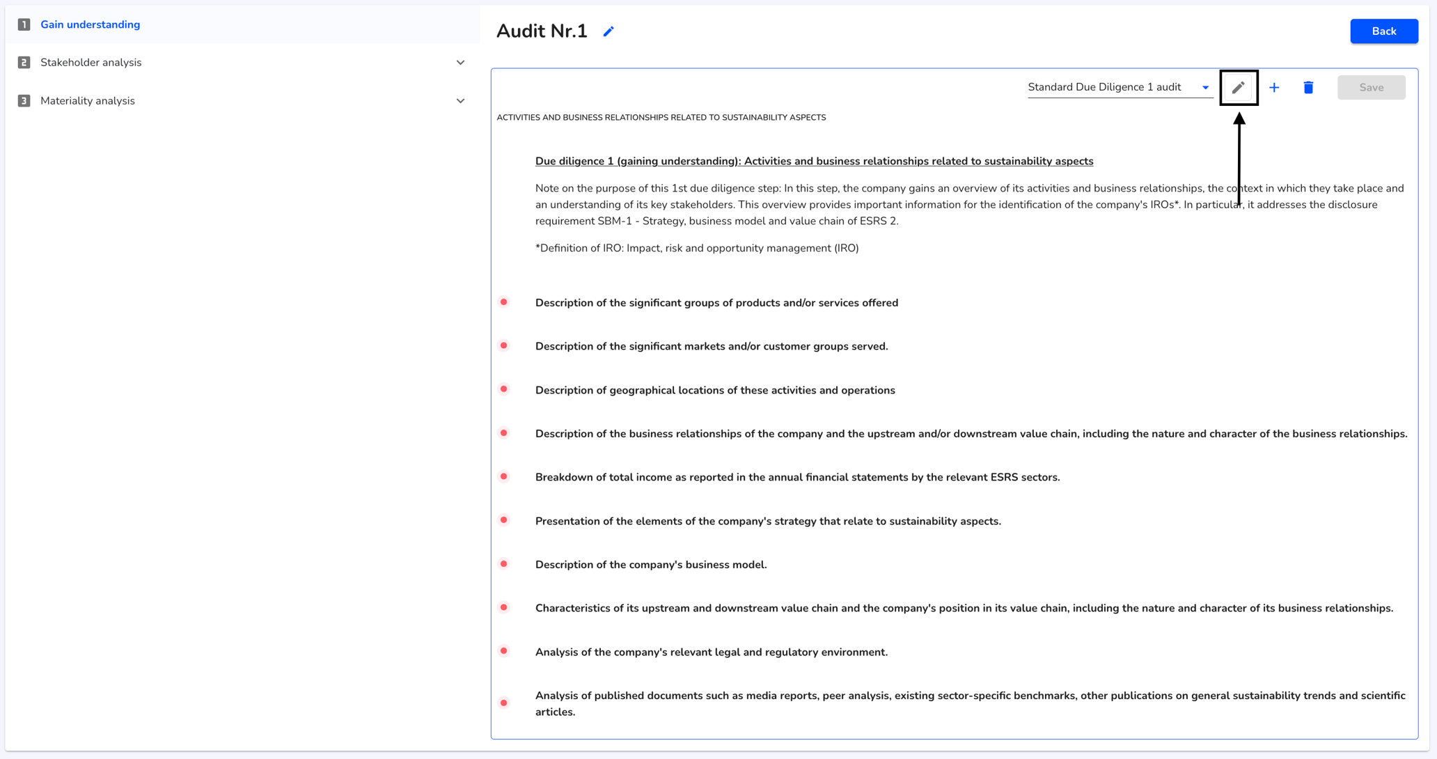Click 'ACTIVITIES AND BUSINESS RELATIONSHIPS' section label
1437x759 pixels.
pos(661,118)
